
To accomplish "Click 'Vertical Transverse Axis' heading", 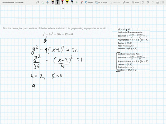I will click(129, 54).
